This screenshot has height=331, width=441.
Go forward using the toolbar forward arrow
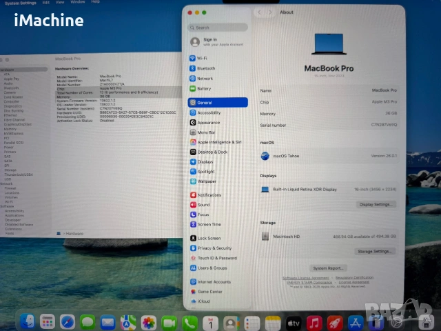pos(270,12)
